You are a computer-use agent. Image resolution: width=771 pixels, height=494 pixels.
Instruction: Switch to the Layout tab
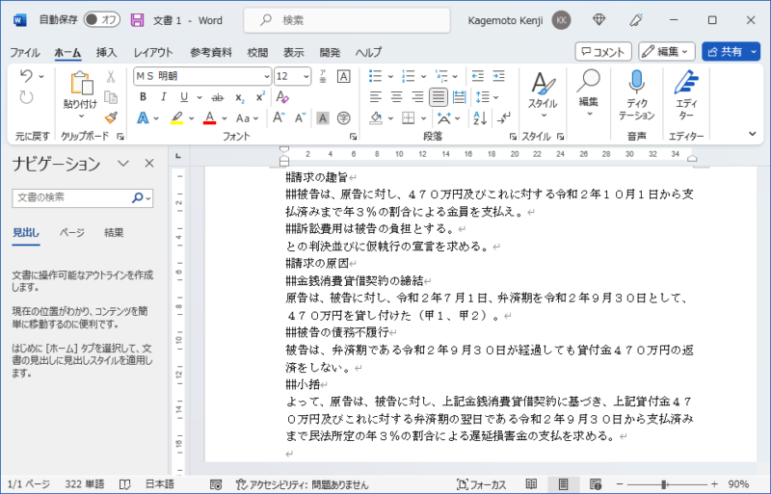tap(153, 52)
